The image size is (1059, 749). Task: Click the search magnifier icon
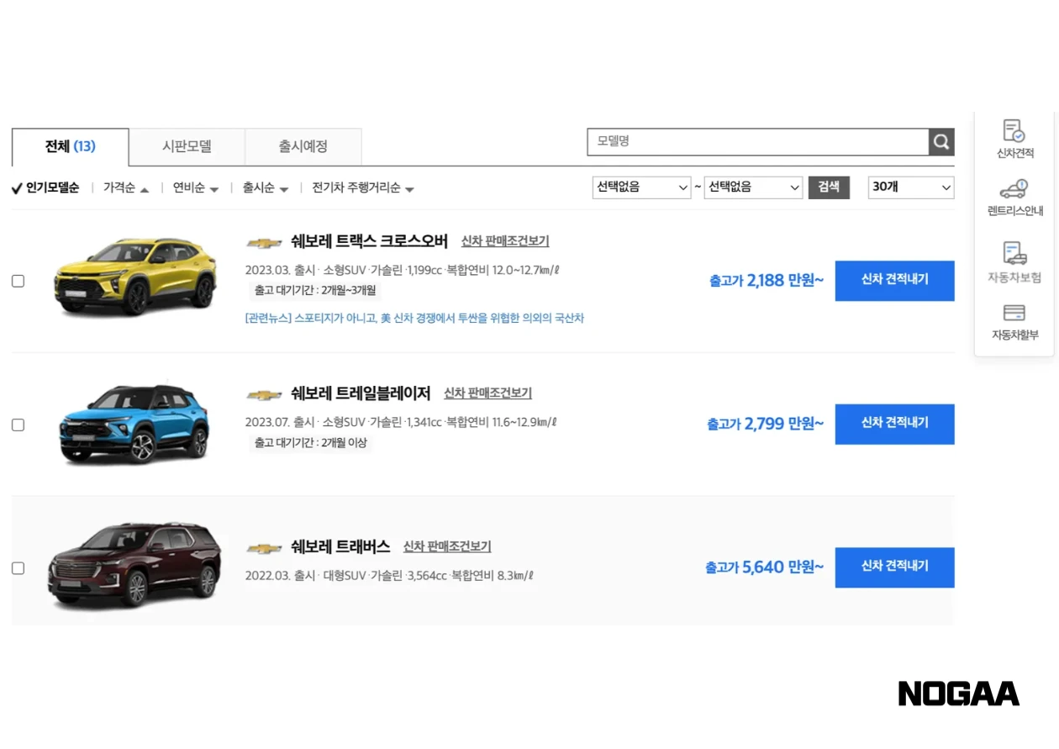(940, 141)
